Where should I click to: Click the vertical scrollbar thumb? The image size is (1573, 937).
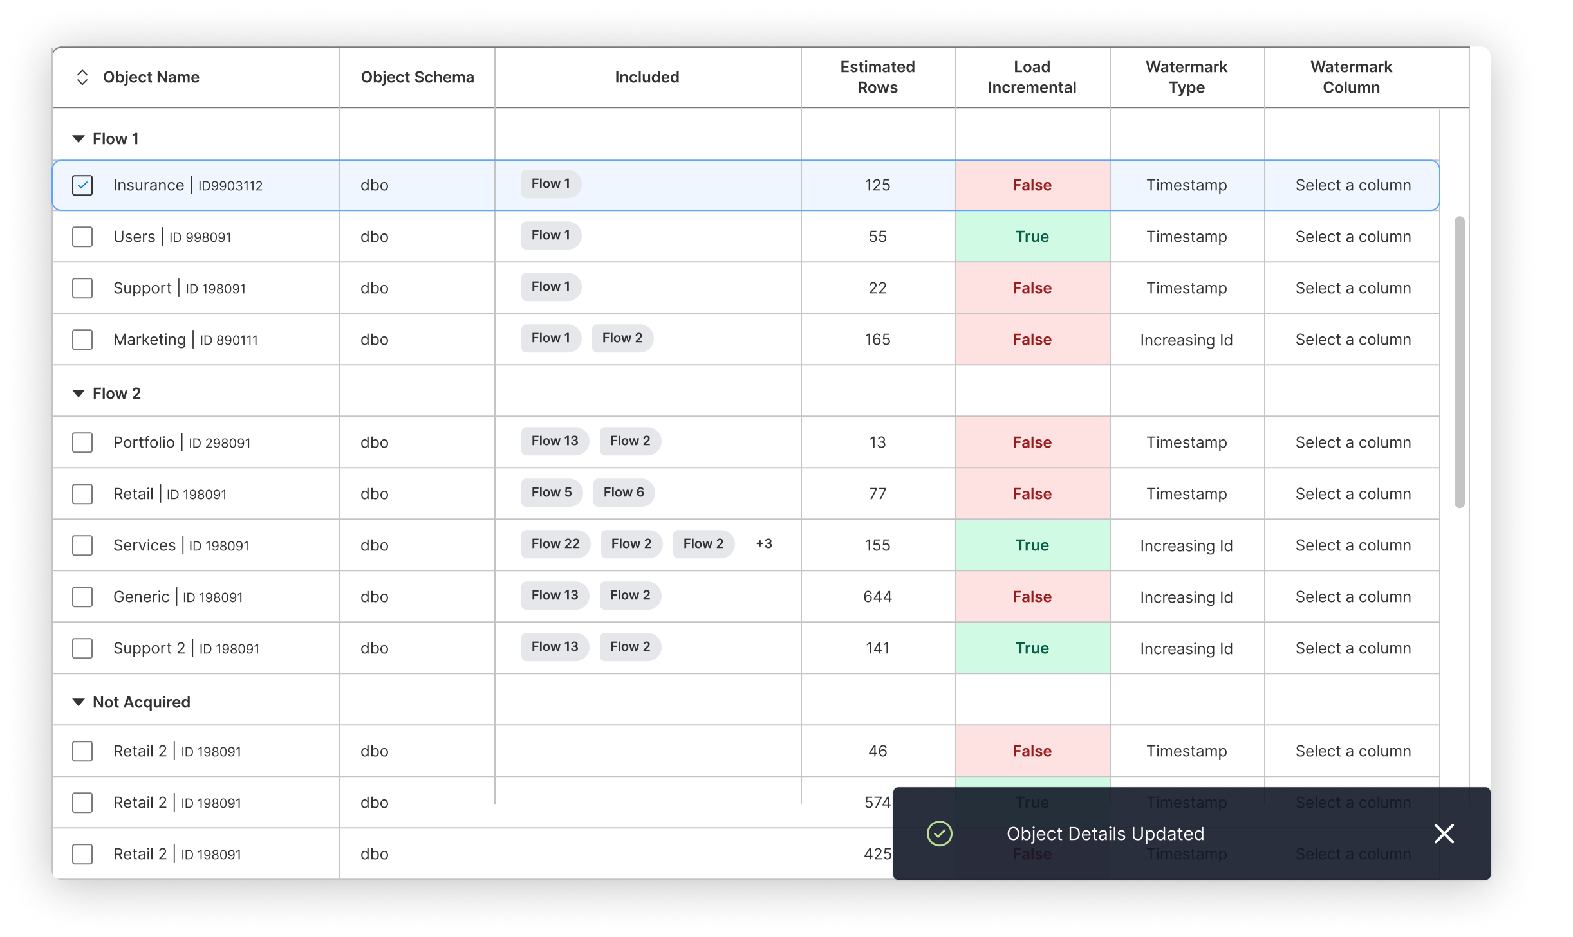[1459, 361]
